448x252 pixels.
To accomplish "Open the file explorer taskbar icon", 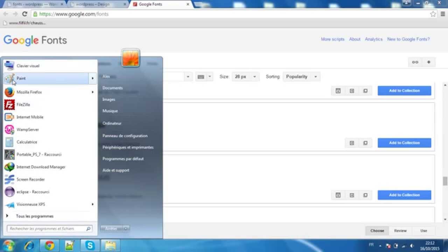I will click(110, 246).
